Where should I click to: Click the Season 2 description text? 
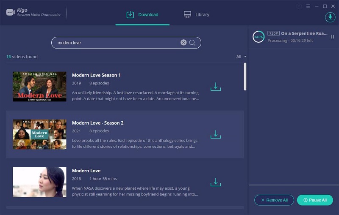[x=135, y=144]
